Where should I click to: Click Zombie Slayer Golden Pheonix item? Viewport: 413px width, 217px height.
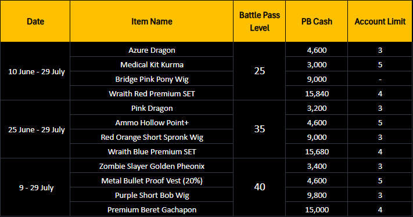pyautogui.click(x=152, y=166)
